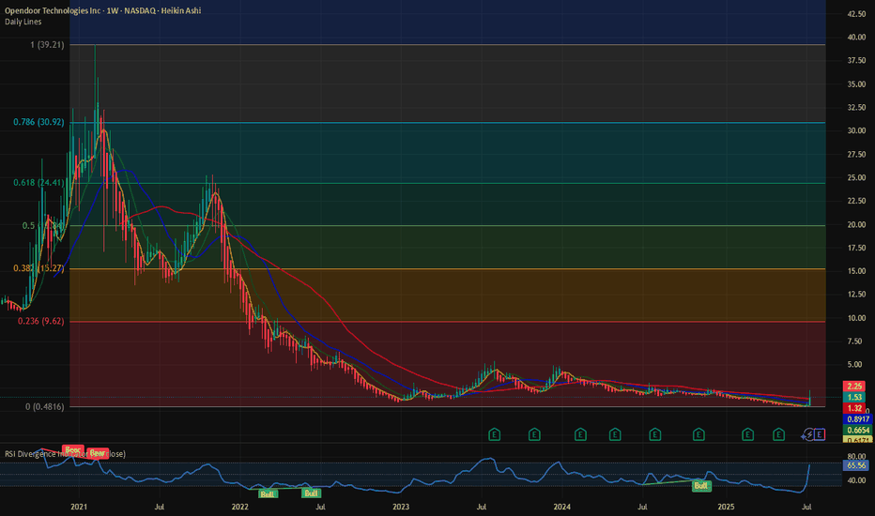Screen dimensions: 875x516
Task: Click the 65.56 RSI value label
Action: coord(856,465)
